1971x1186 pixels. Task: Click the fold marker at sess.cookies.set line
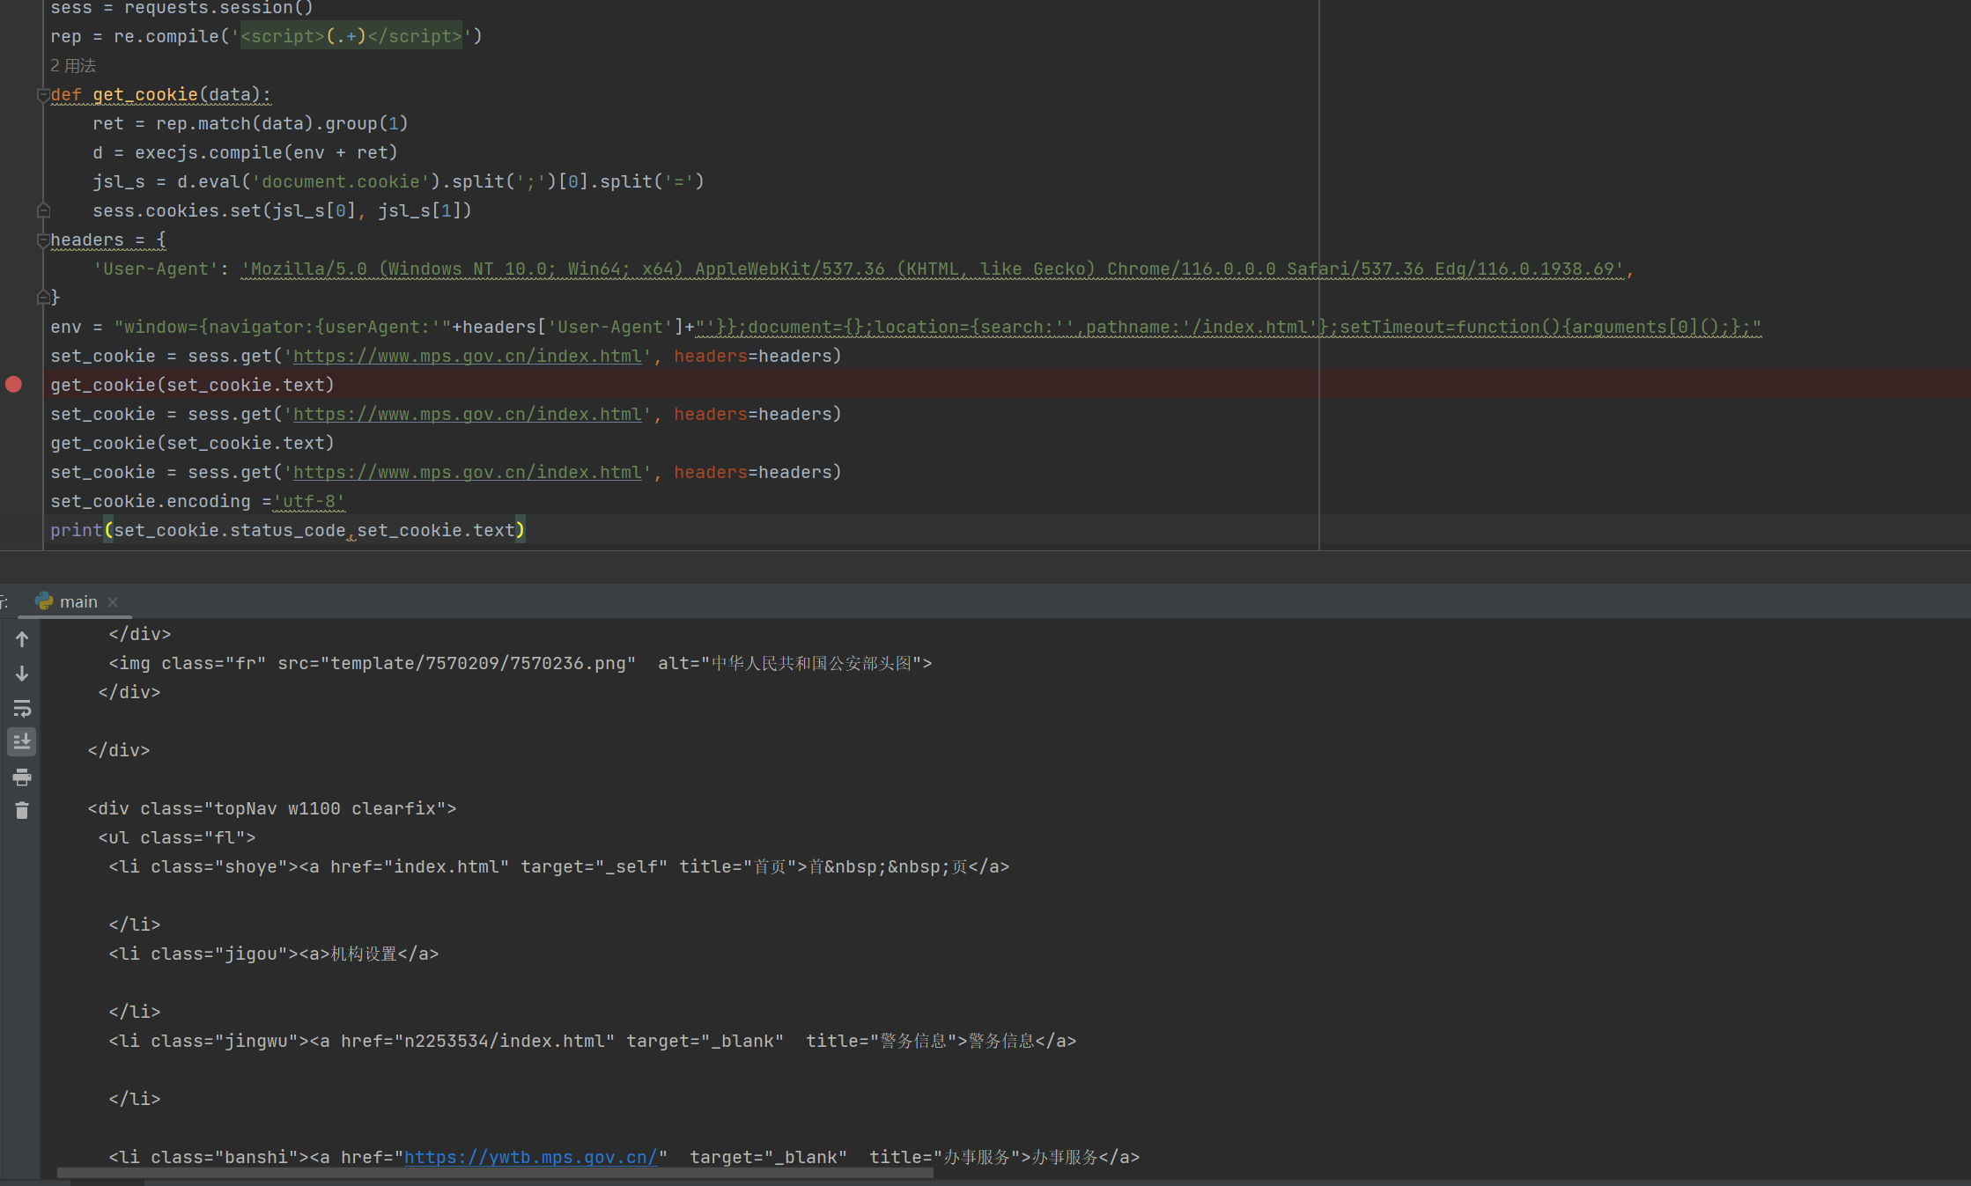[x=42, y=210]
